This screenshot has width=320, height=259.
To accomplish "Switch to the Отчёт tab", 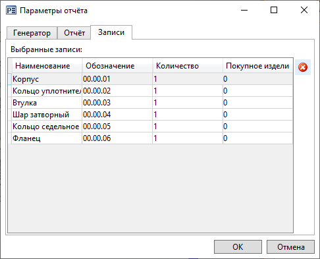I will (x=74, y=33).
